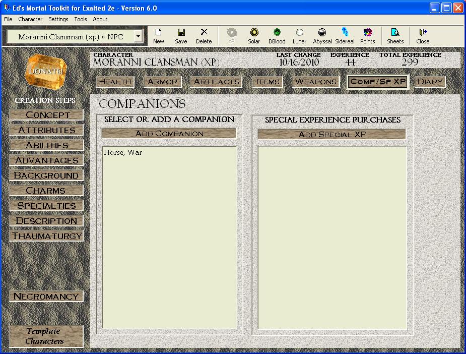This screenshot has width=466, height=354.
Task: Switch to the Weapons tab
Action: (316, 82)
